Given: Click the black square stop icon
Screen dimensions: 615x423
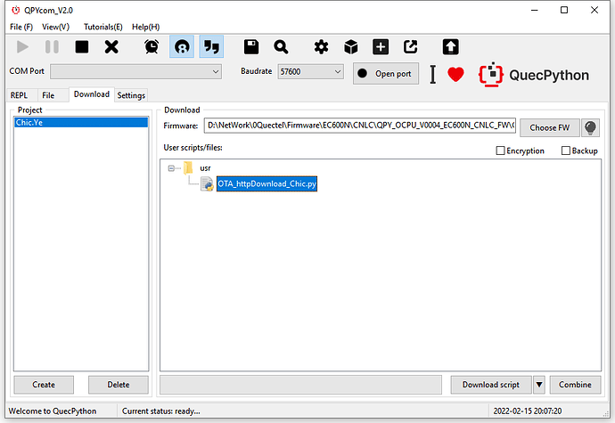Looking at the screenshot, I should [x=82, y=46].
